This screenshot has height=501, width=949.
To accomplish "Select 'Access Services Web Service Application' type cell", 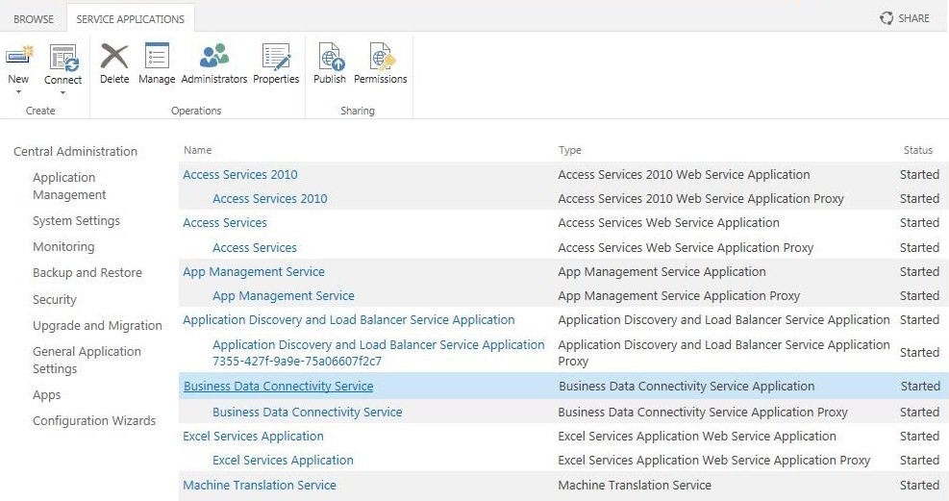I will tap(669, 223).
